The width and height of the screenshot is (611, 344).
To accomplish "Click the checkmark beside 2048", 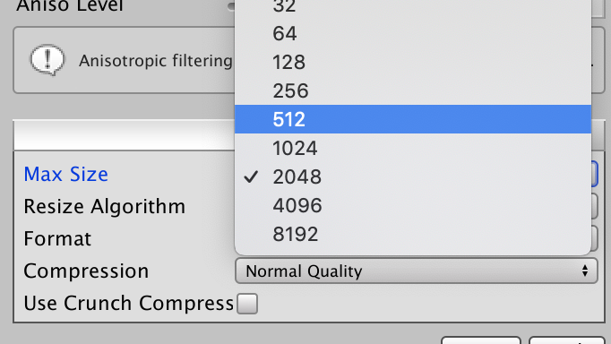I will tap(251, 176).
